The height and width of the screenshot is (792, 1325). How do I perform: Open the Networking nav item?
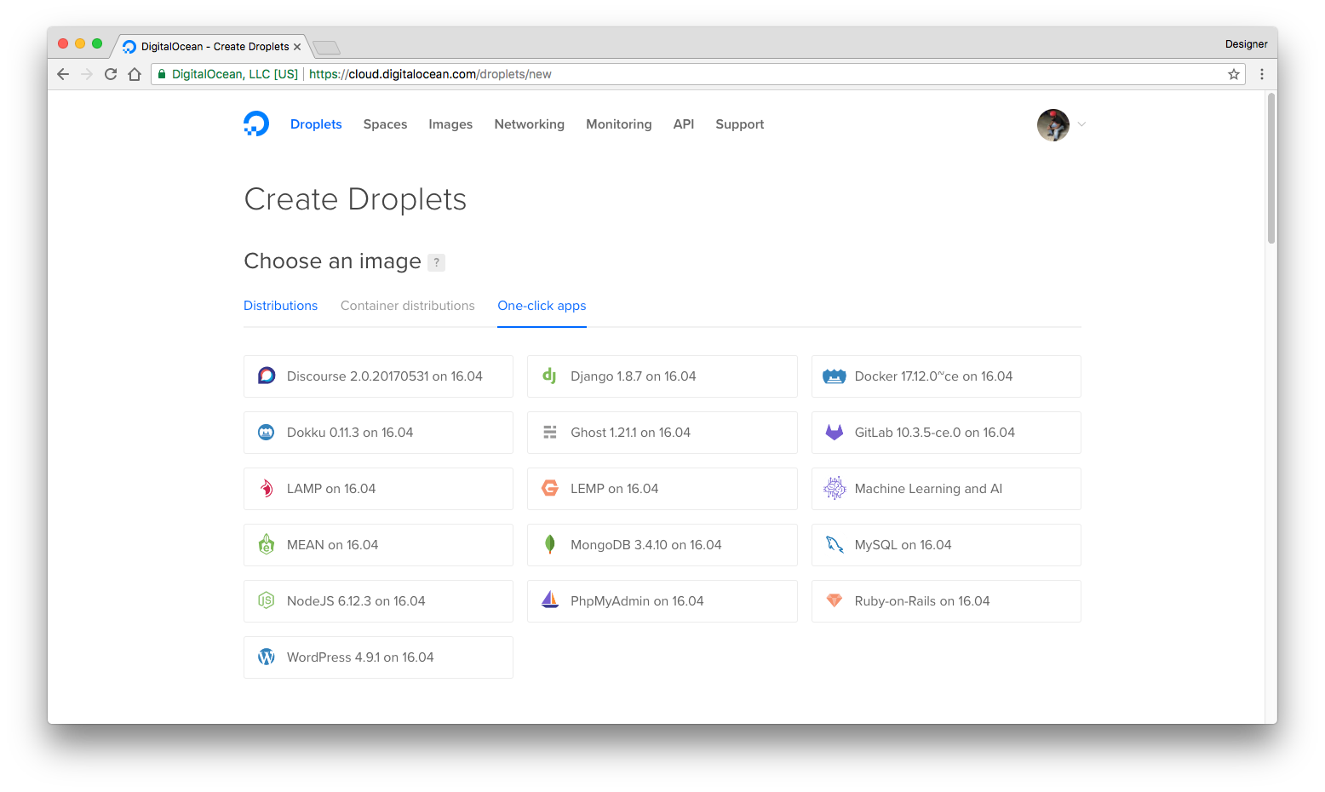pos(530,124)
